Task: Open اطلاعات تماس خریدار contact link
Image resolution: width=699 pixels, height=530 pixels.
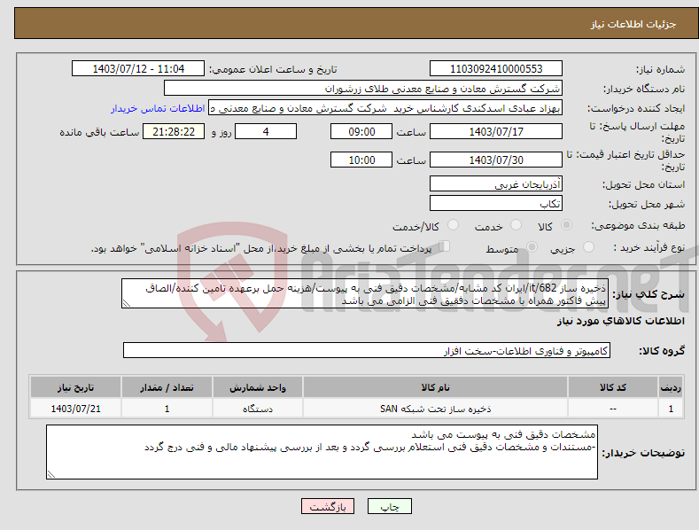Action: click(158, 108)
